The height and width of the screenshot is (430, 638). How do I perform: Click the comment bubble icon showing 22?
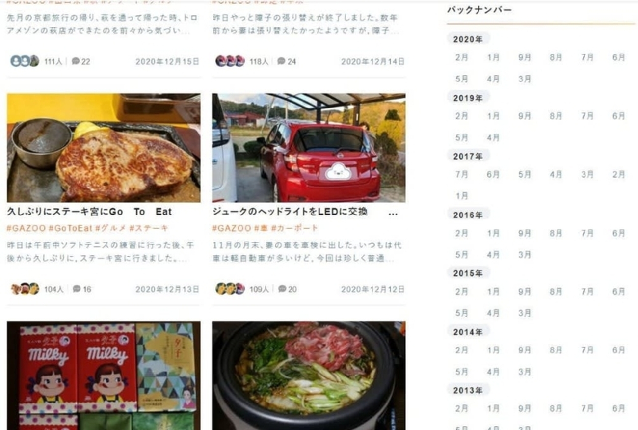pos(76,61)
